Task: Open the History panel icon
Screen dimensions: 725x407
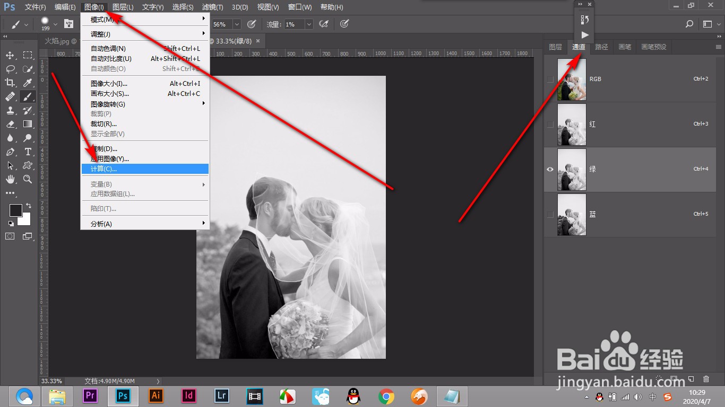Action: click(x=584, y=20)
